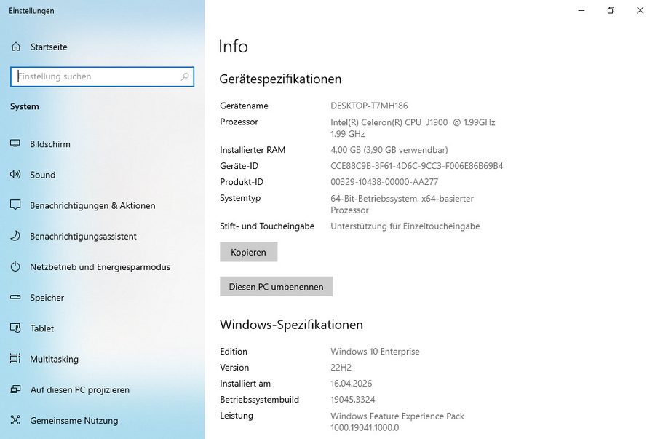The height and width of the screenshot is (439, 655).
Task: Click the Bildschirm monitor icon
Action: coord(15,143)
